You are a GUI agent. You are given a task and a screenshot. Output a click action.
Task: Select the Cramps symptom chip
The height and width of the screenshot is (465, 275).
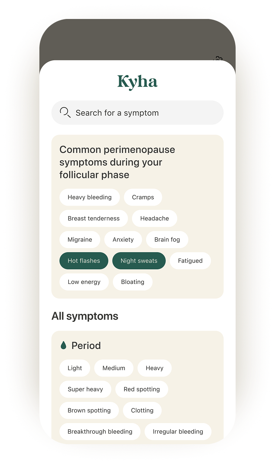(x=143, y=197)
